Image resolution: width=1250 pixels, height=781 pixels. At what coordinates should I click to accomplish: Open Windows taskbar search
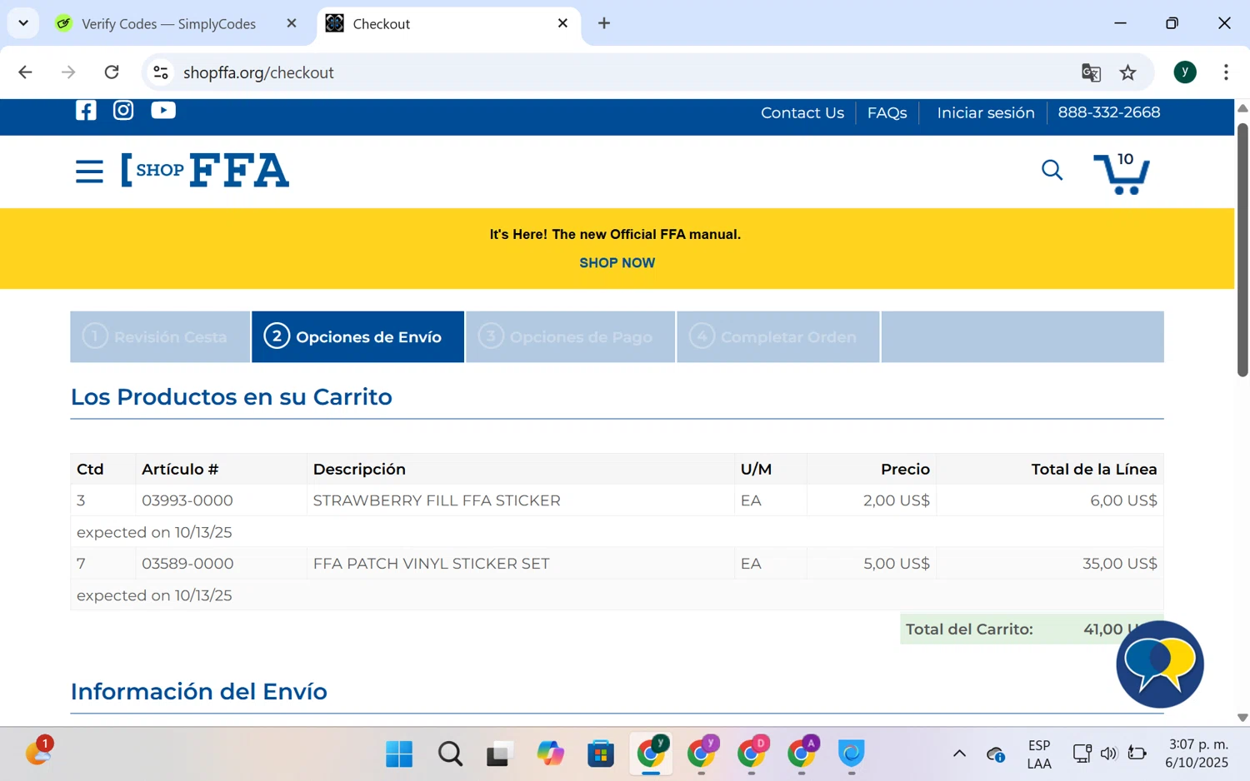(x=450, y=754)
